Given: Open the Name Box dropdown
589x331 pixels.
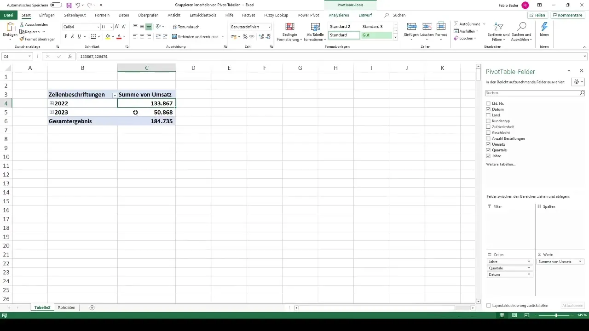Looking at the screenshot, I should pos(29,57).
